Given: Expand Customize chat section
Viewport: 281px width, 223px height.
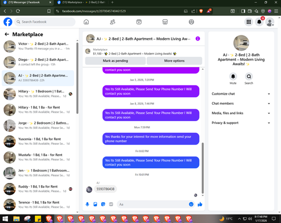Looking at the screenshot, I should 241,93.
